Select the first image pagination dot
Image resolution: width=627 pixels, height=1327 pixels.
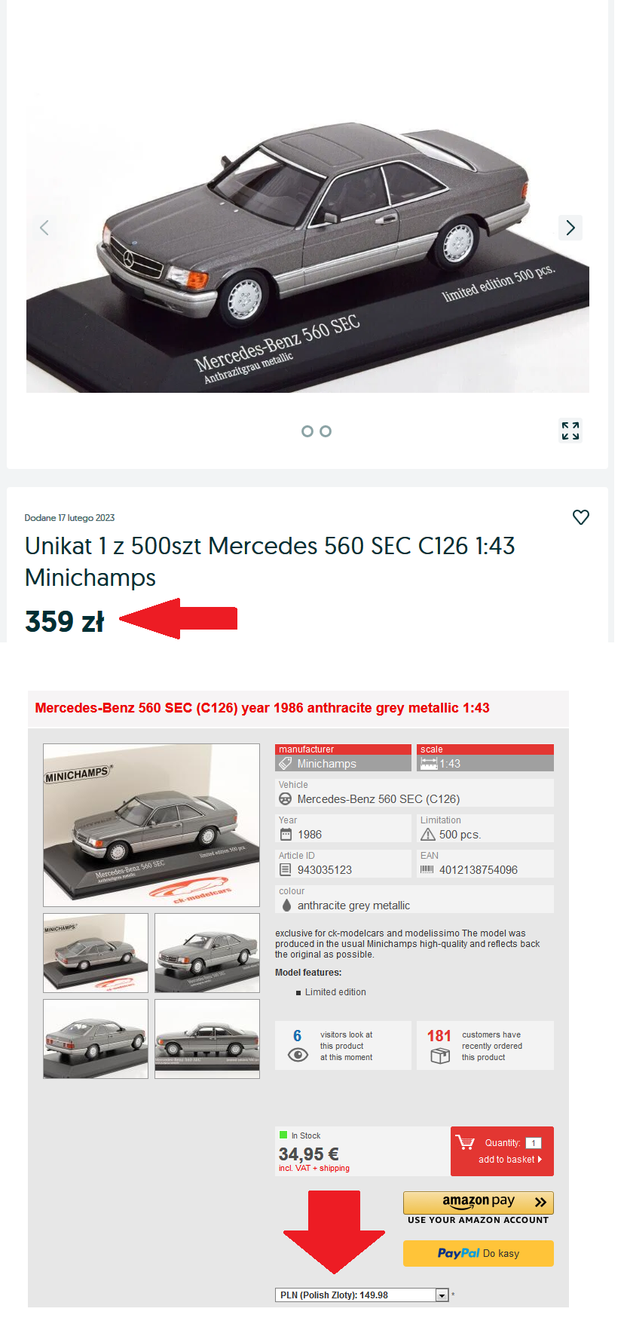(x=307, y=431)
